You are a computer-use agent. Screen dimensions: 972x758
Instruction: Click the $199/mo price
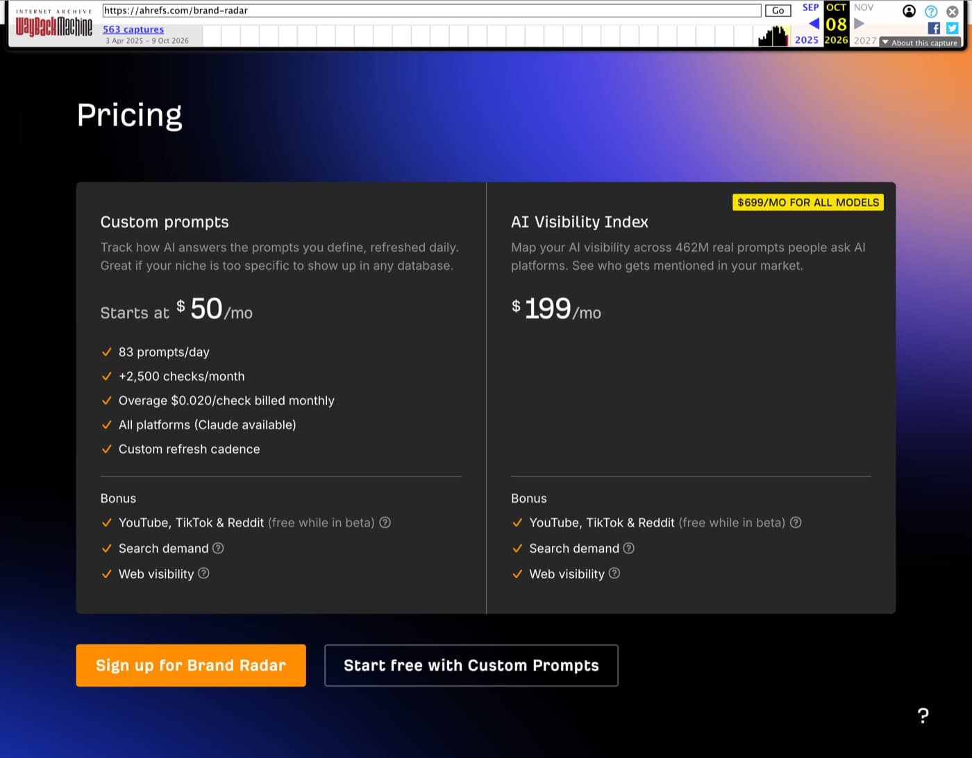tap(556, 309)
